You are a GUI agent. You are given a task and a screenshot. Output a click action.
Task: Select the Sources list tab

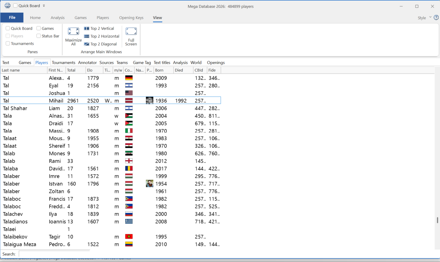click(x=106, y=62)
